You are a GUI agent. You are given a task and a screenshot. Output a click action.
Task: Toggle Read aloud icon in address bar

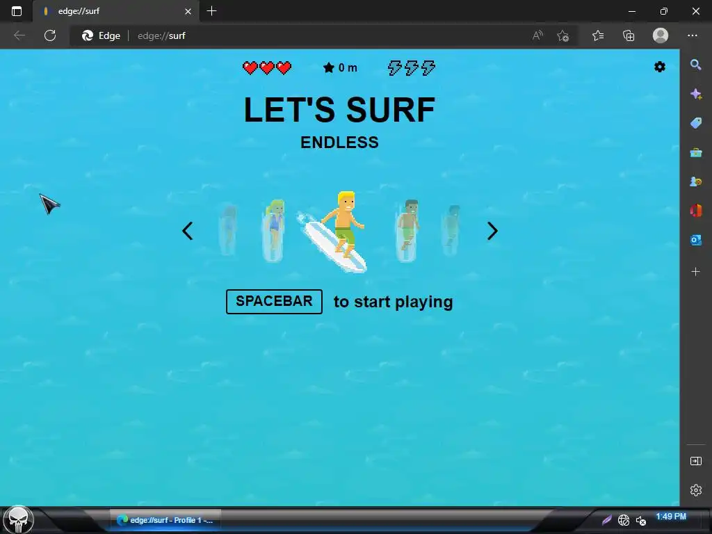pos(537,35)
